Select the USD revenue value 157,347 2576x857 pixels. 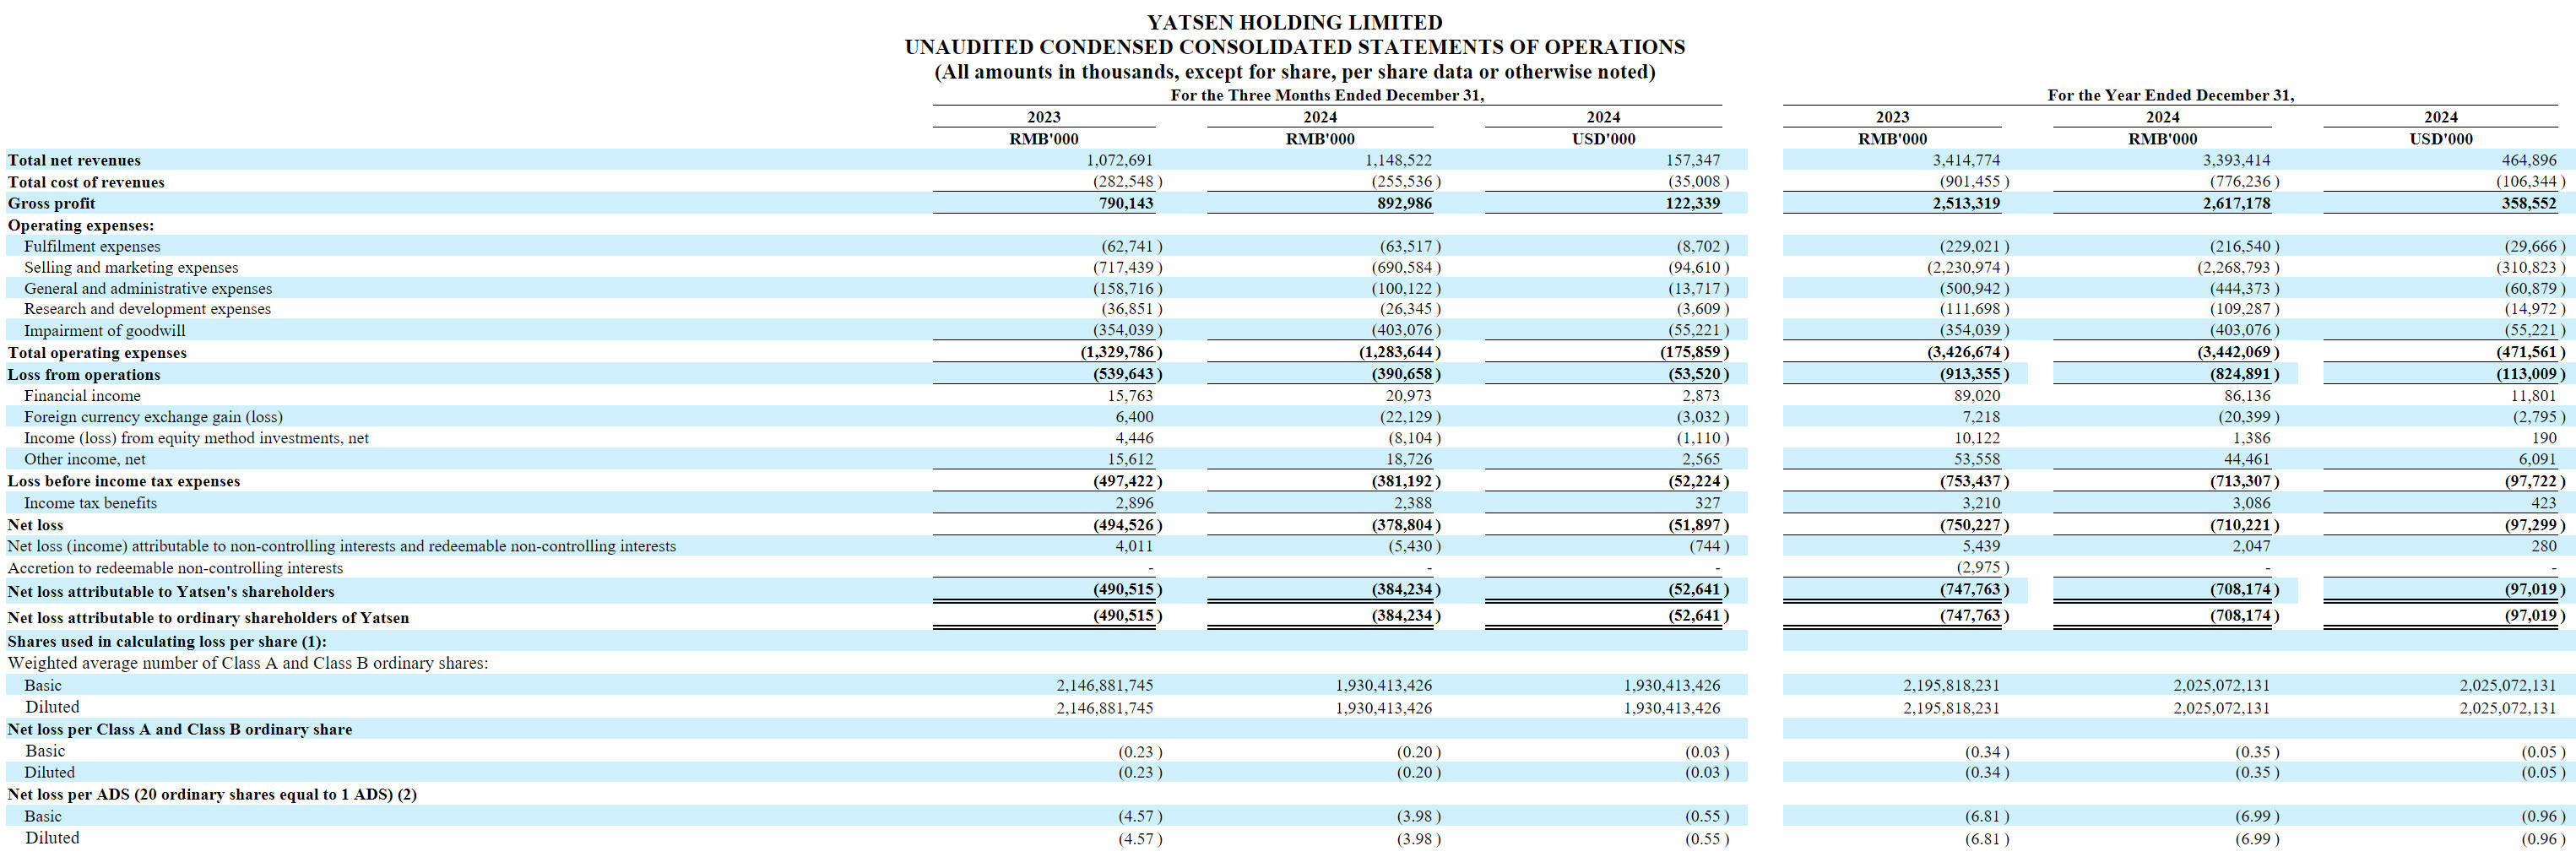(1693, 160)
